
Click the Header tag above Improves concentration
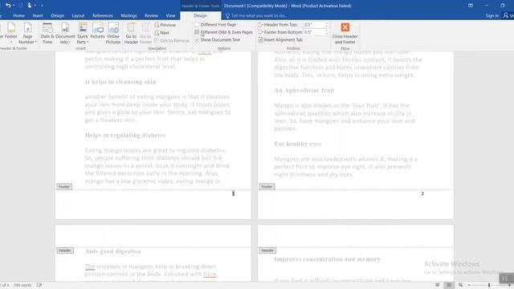tap(267, 250)
